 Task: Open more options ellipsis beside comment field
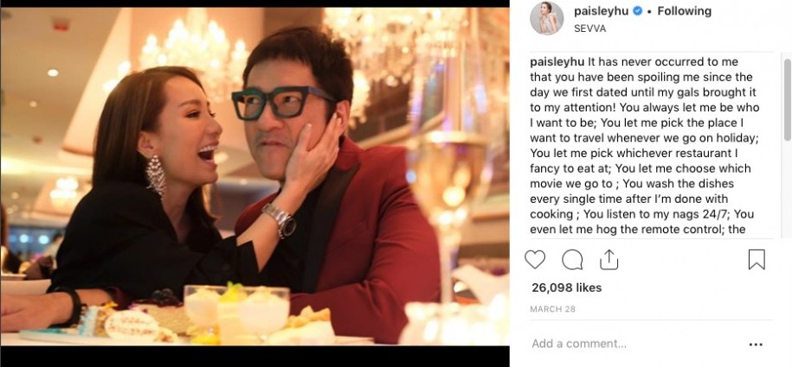[756, 344]
